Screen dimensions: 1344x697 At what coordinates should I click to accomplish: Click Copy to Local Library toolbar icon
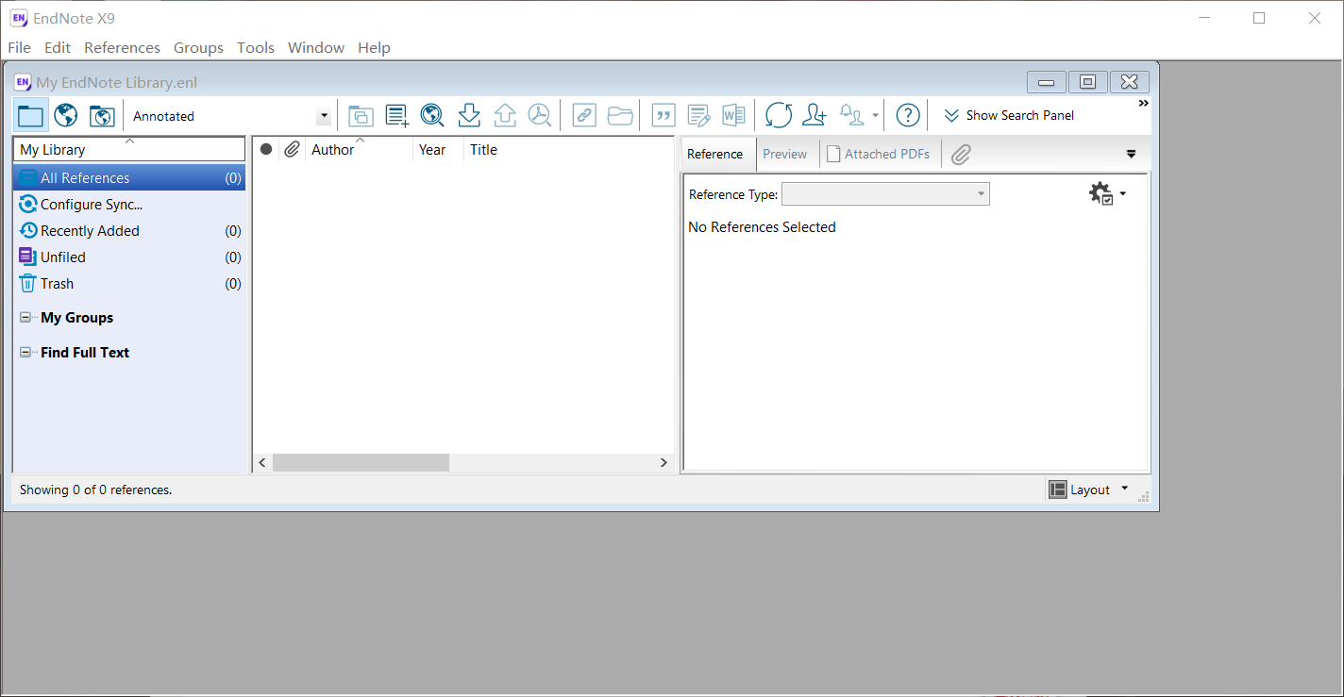coord(361,116)
